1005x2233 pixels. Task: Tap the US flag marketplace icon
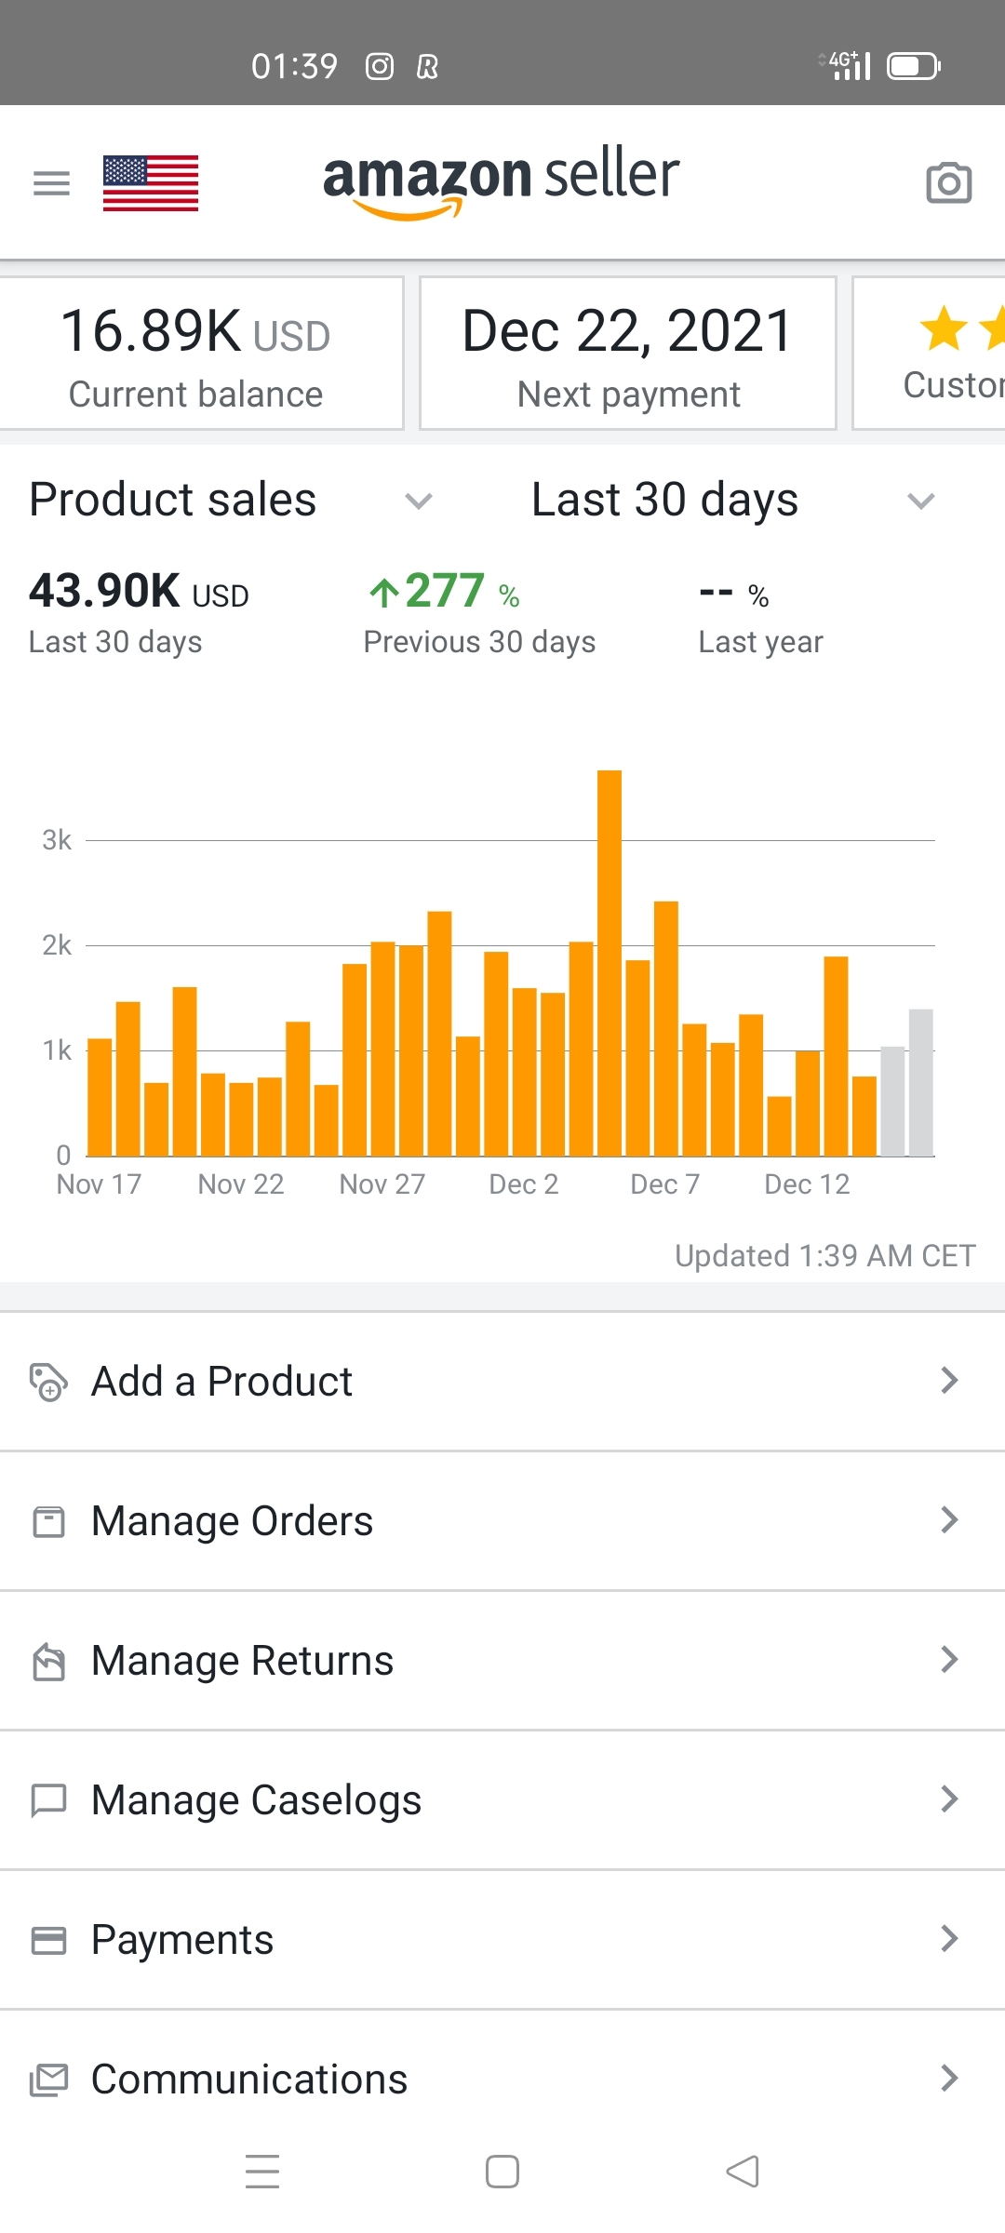click(x=151, y=183)
